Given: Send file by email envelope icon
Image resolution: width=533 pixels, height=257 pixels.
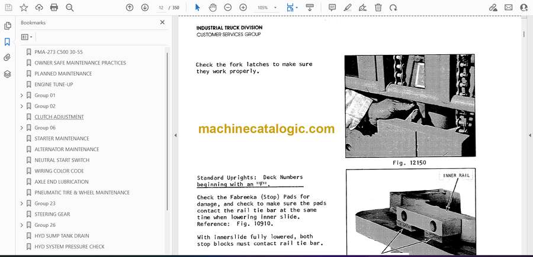Looking at the screenshot, I should [x=509, y=8].
